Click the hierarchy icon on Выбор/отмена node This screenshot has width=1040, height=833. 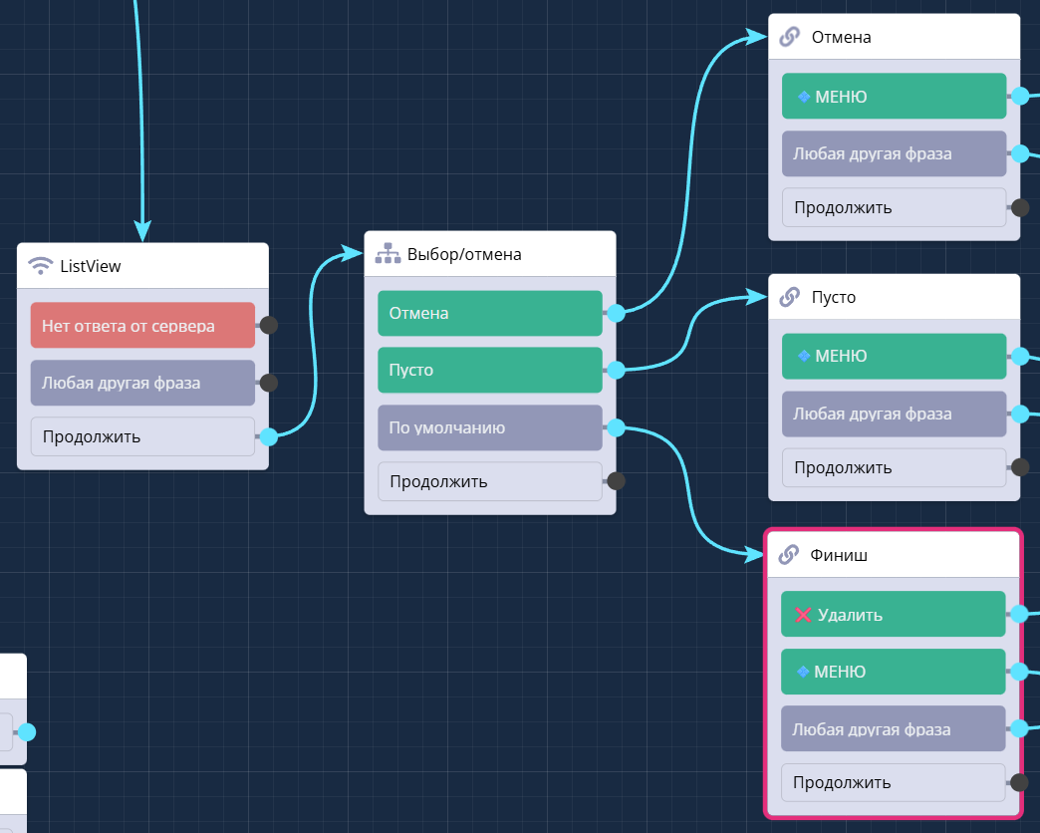[388, 254]
